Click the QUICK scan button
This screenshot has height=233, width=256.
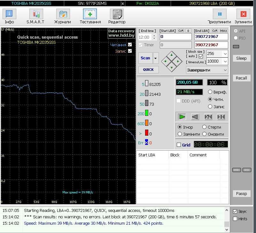pos(148,70)
